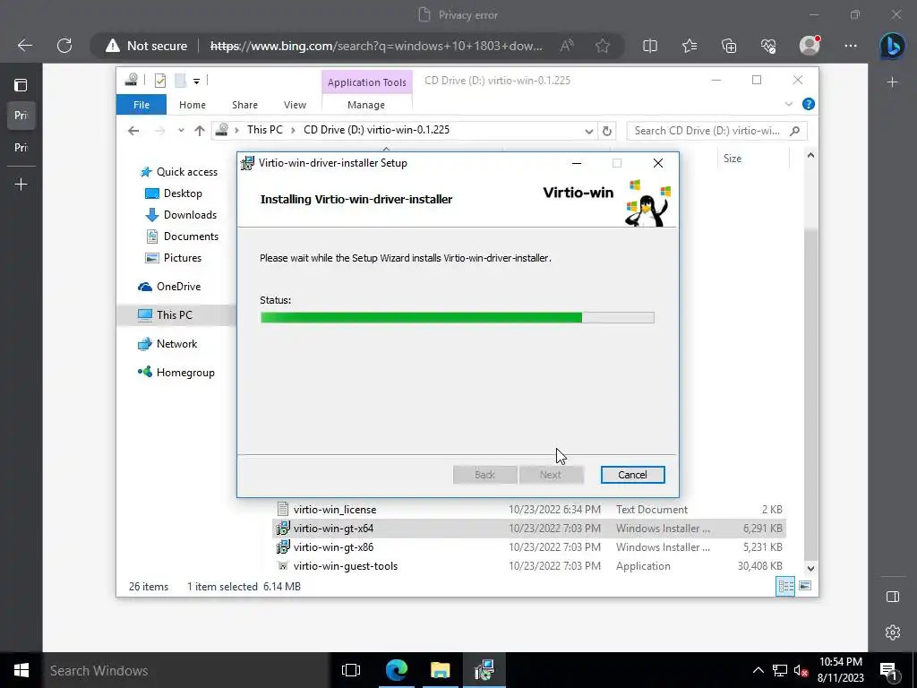Open Edge Settings and more menu
The width and height of the screenshot is (917, 688).
(x=851, y=46)
